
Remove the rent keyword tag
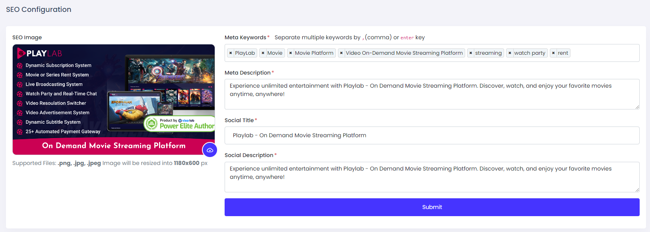[x=553, y=53]
